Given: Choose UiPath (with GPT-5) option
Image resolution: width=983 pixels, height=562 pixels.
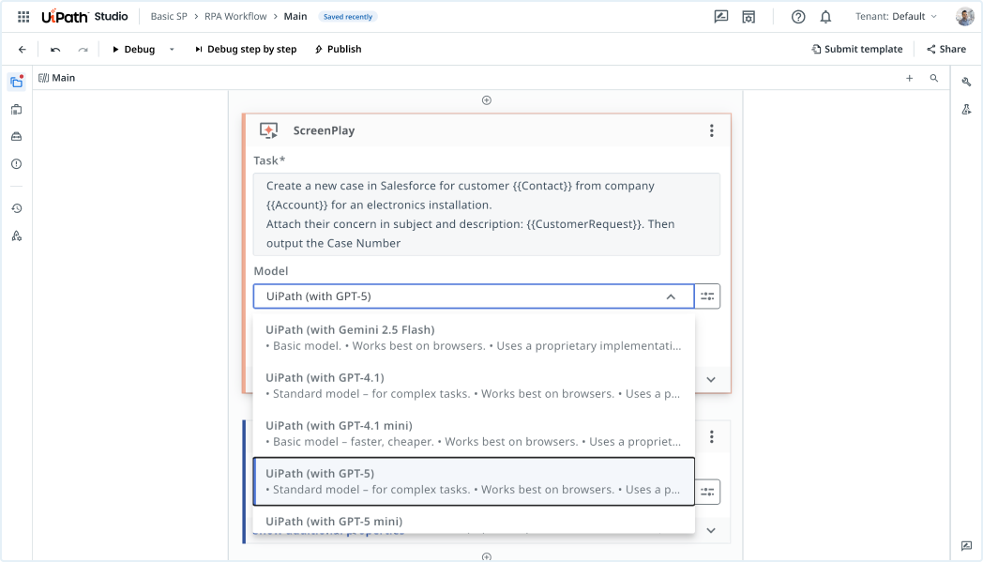Looking at the screenshot, I should click(x=474, y=481).
